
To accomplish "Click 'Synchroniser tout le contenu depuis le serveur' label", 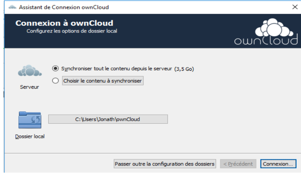I will pos(116,69).
